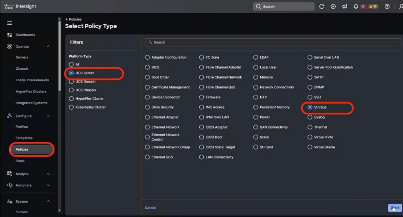This screenshot has height=217, width=403.
Task: Go back to Policies link
Action: tap(73, 19)
